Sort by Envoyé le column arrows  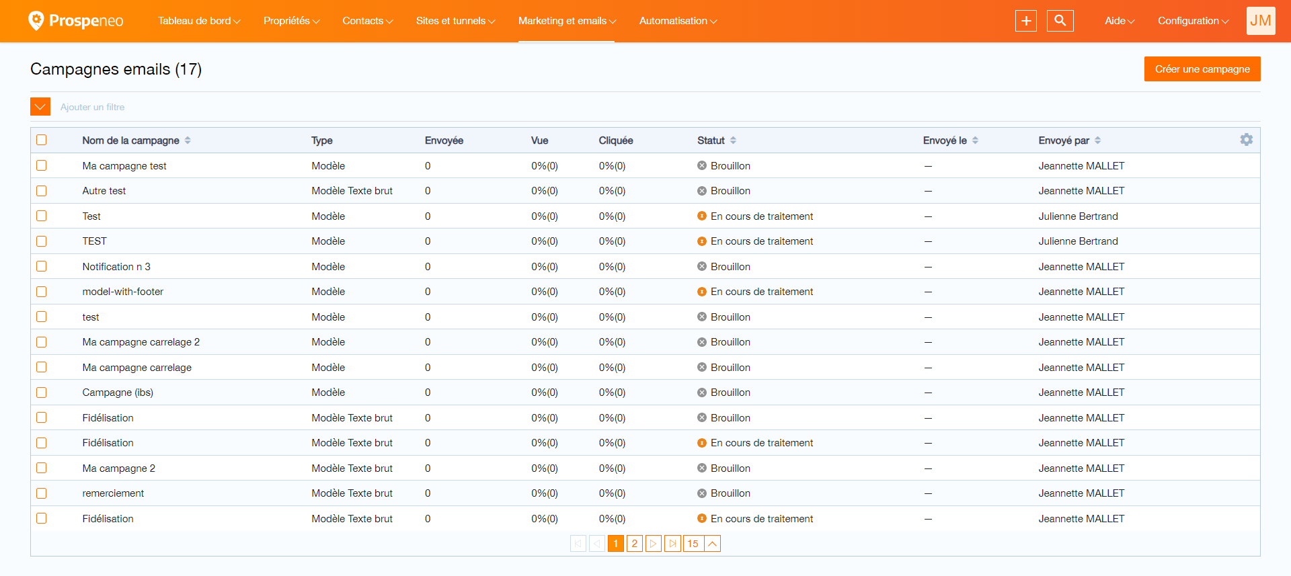tap(975, 140)
